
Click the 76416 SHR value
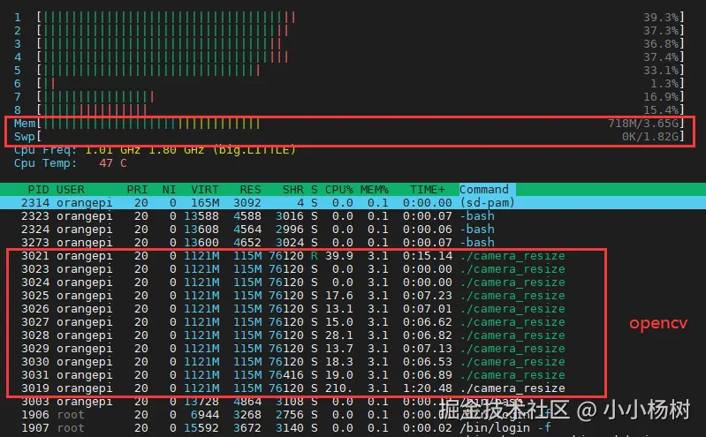[x=286, y=375]
